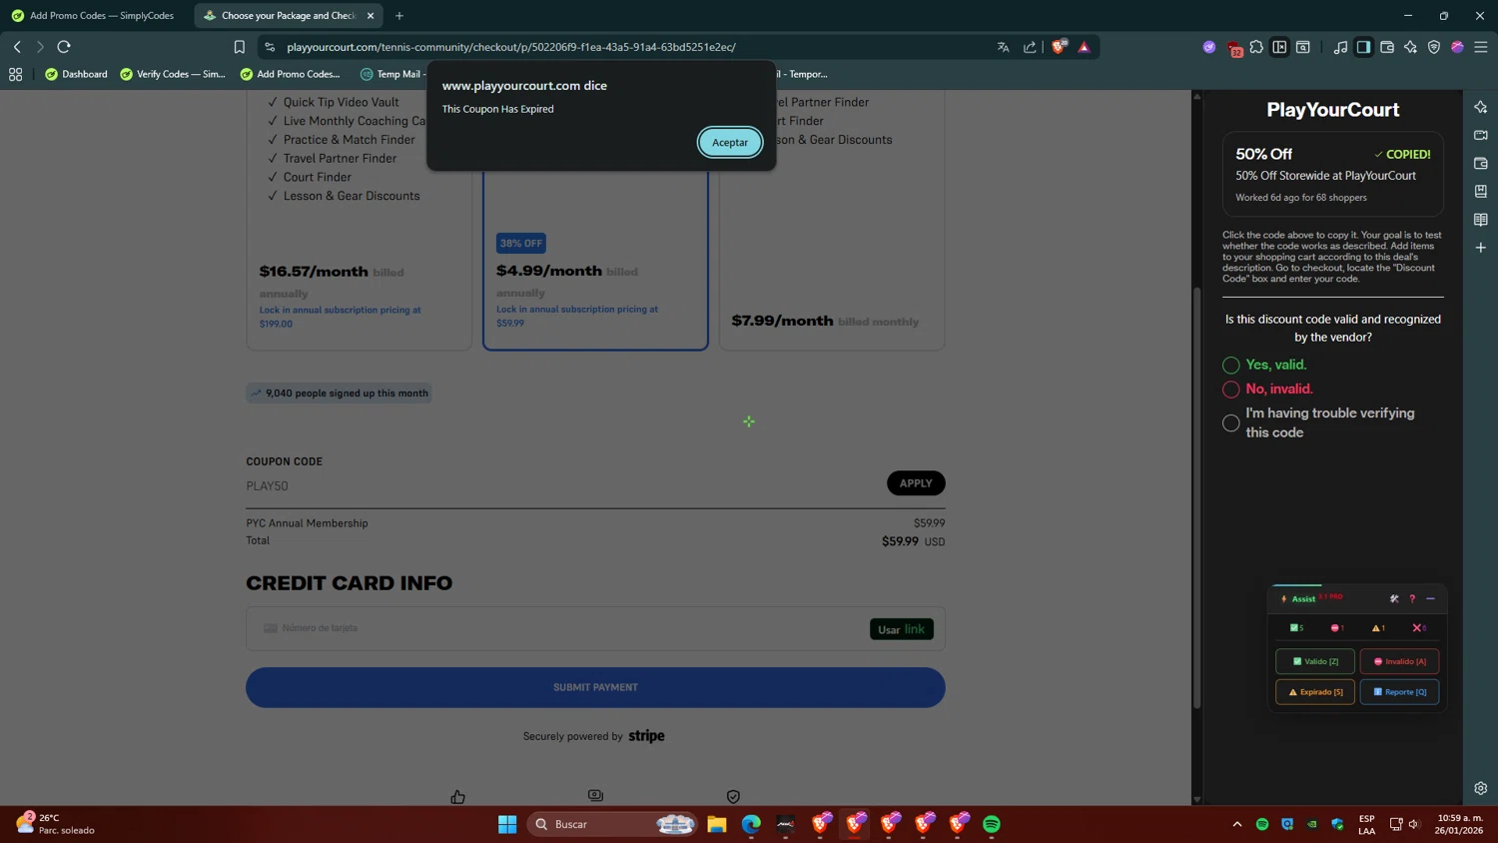Open the sidebar reading list icon
The image size is (1498, 843).
click(1480, 220)
